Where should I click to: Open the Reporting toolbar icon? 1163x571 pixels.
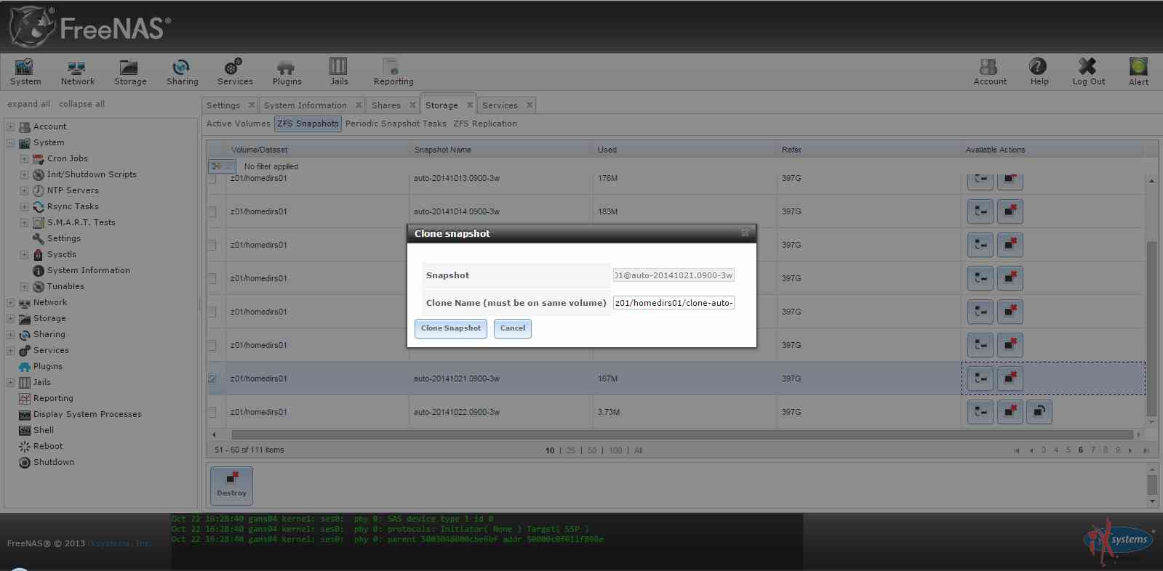(x=393, y=72)
